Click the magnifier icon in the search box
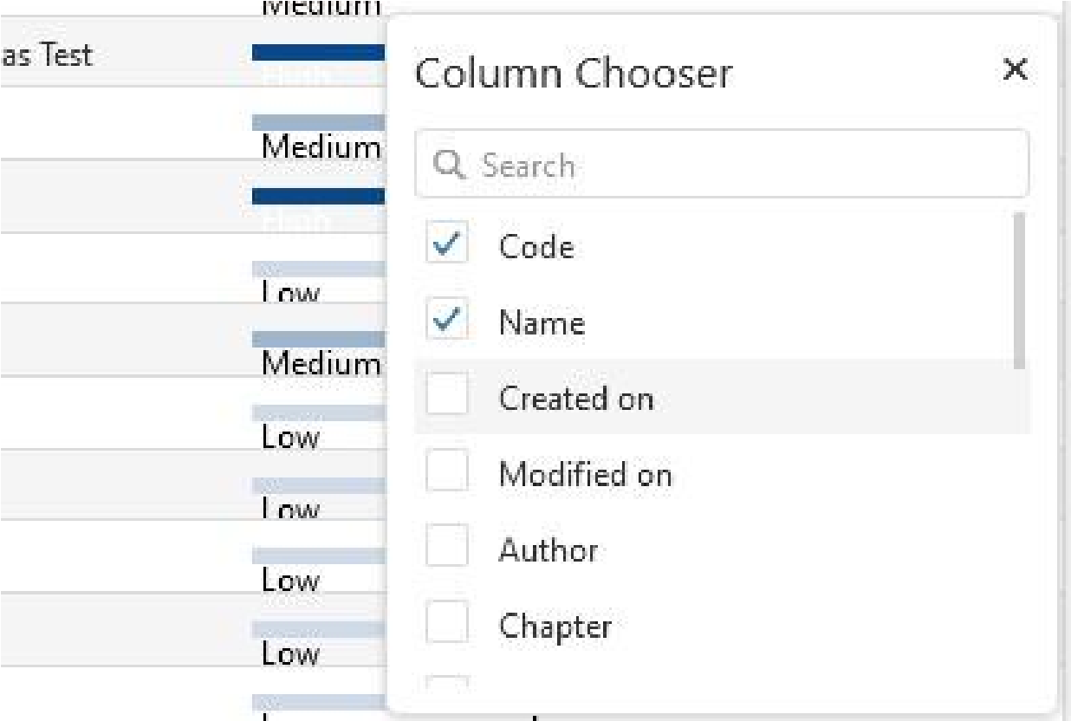This screenshot has width=1071, height=721. click(451, 165)
